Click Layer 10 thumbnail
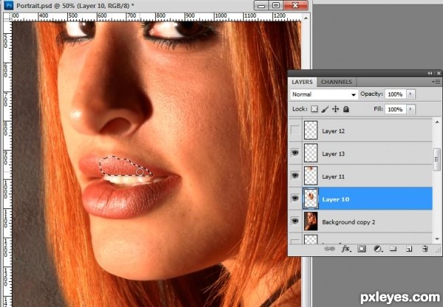443x307 pixels. [311, 199]
